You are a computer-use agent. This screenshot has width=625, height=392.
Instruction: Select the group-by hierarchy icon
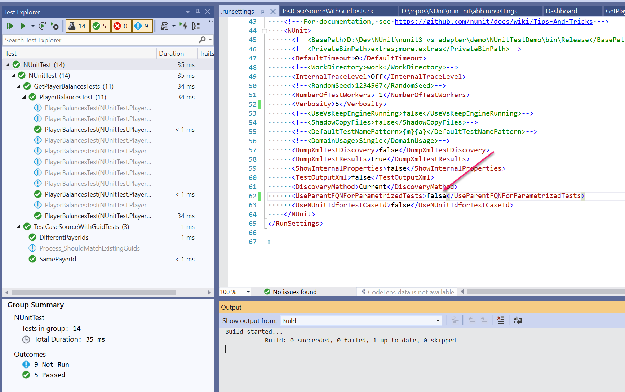pyautogui.click(x=196, y=26)
